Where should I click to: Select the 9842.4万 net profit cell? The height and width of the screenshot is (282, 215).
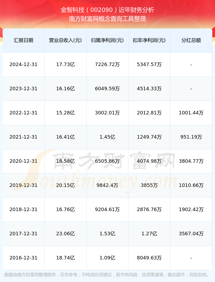pyautogui.click(x=107, y=185)
